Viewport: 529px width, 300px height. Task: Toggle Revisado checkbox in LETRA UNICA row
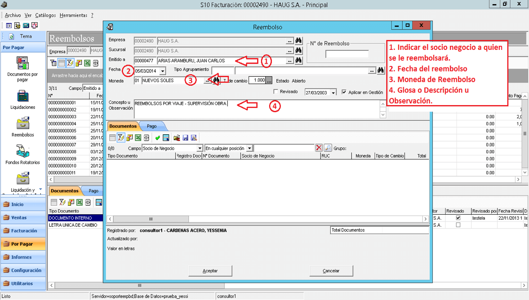(458, 225)
